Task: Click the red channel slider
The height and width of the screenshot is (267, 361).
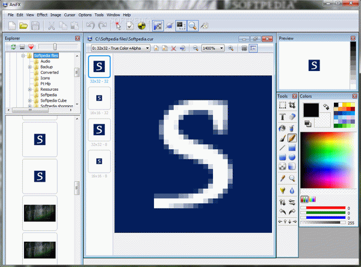Action: 323,208
